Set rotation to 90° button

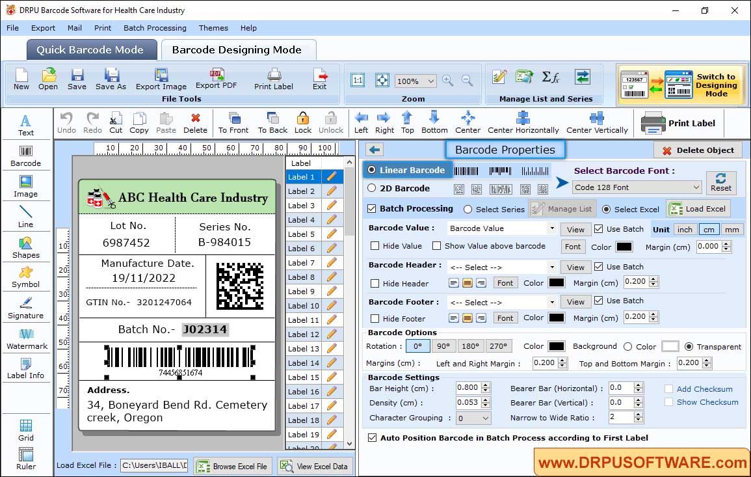(443, 346)
